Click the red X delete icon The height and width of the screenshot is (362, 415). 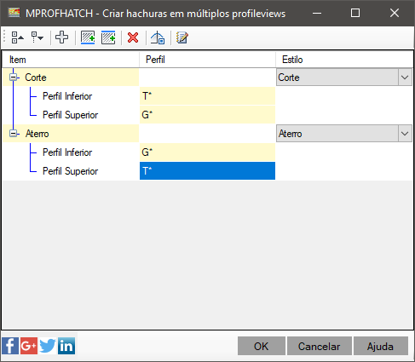click(133, 37)
